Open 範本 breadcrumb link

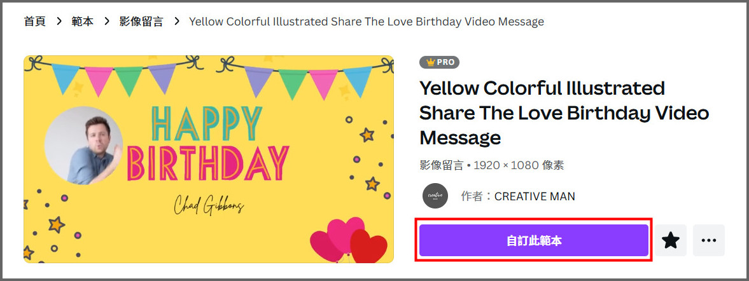[83, 22]
